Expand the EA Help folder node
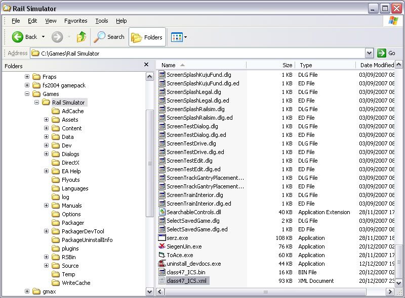The image size is (405, 298). [46, 171]
